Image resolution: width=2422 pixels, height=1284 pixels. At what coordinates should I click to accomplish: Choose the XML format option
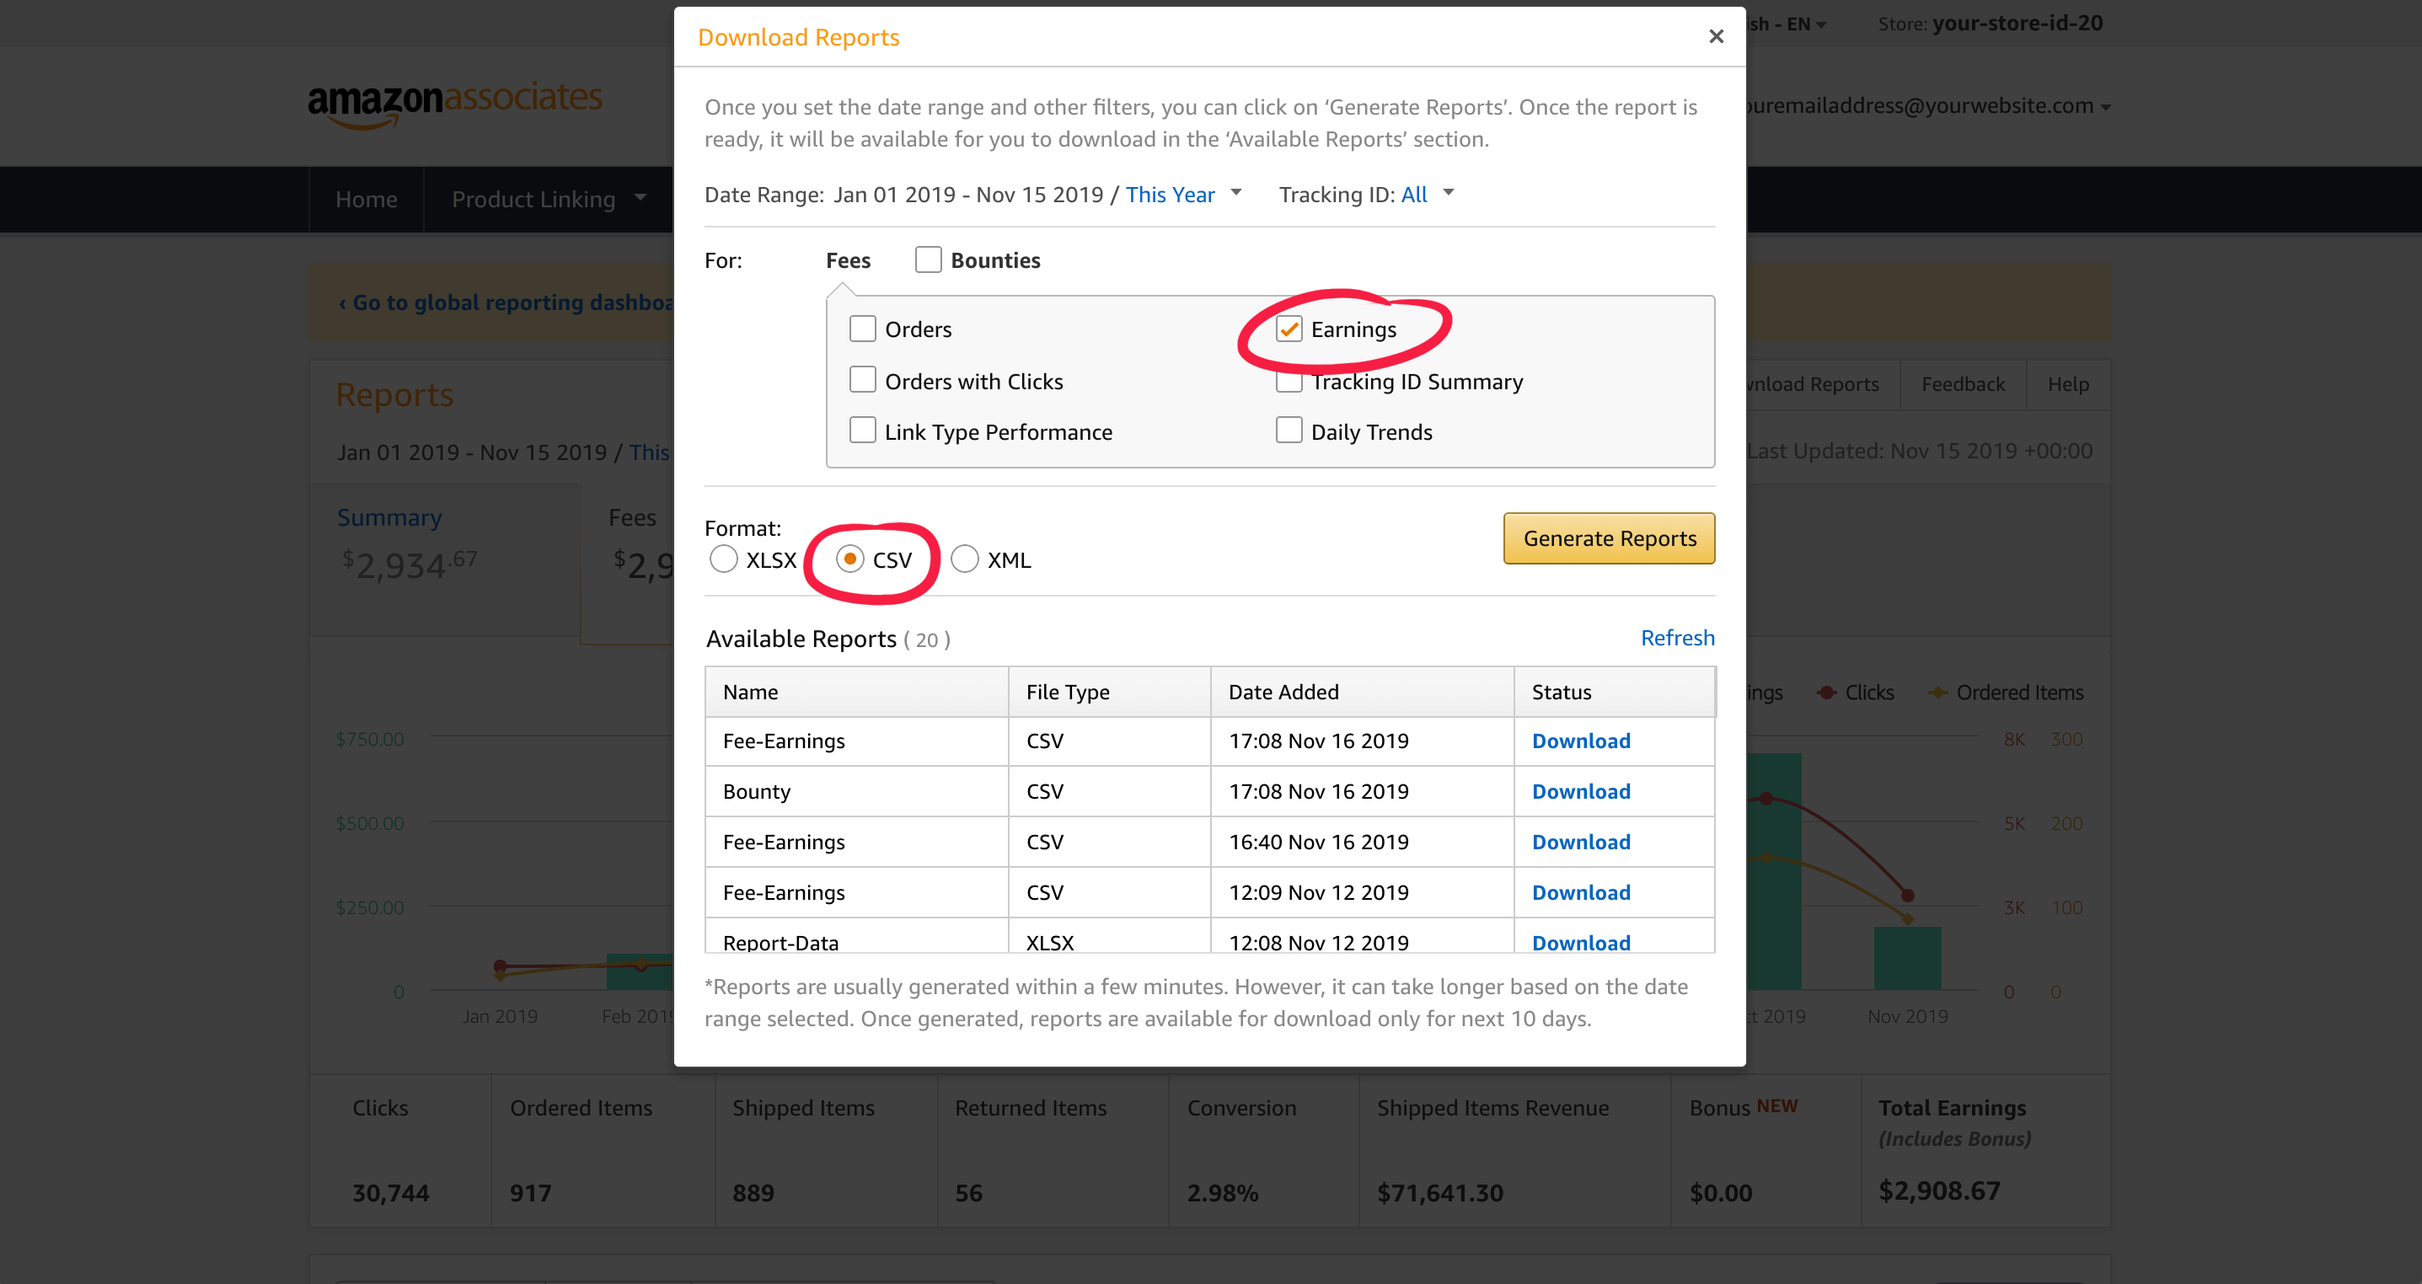click(965, 559)
